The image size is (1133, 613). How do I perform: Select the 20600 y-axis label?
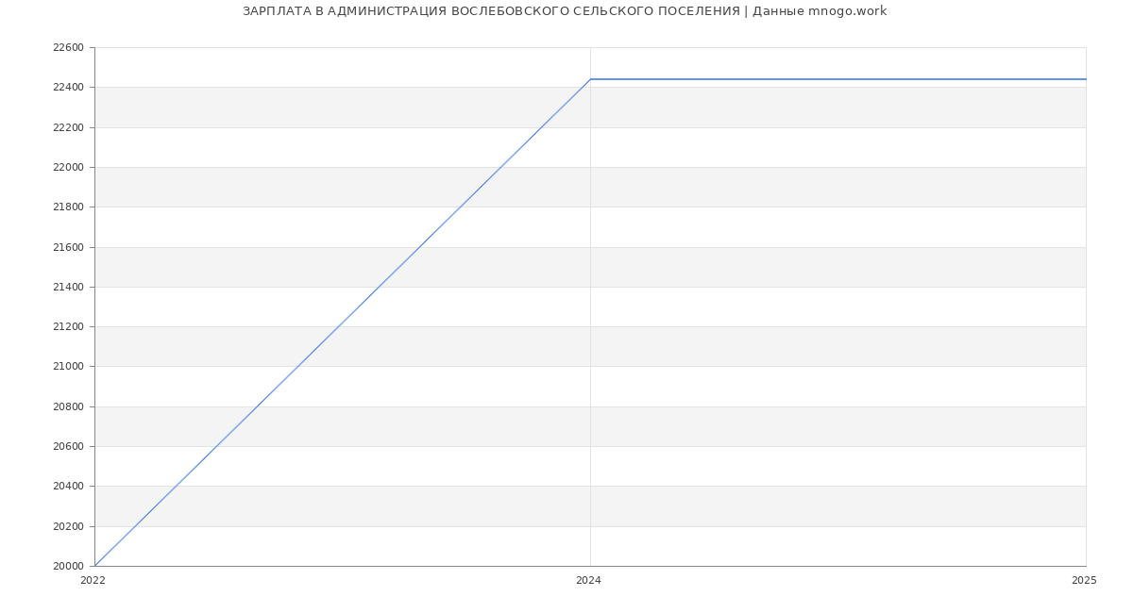[68, 447]
